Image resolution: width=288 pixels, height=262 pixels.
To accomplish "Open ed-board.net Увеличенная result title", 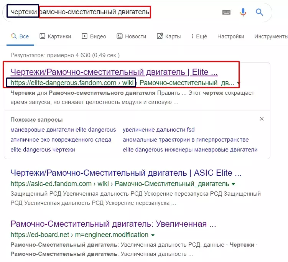I will click(113, 224).
